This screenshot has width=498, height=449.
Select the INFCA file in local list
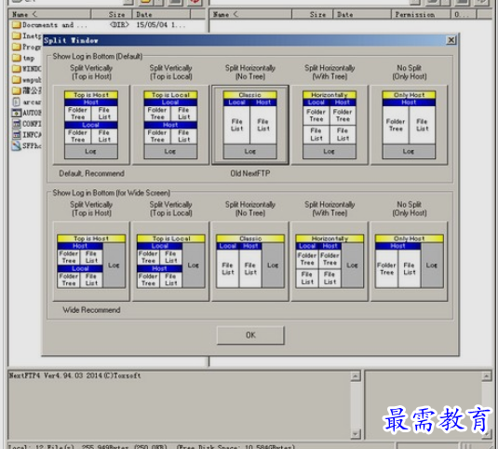click(27, 135)
